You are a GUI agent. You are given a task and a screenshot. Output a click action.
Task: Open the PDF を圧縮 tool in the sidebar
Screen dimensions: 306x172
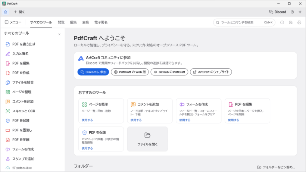click(32, 140)
